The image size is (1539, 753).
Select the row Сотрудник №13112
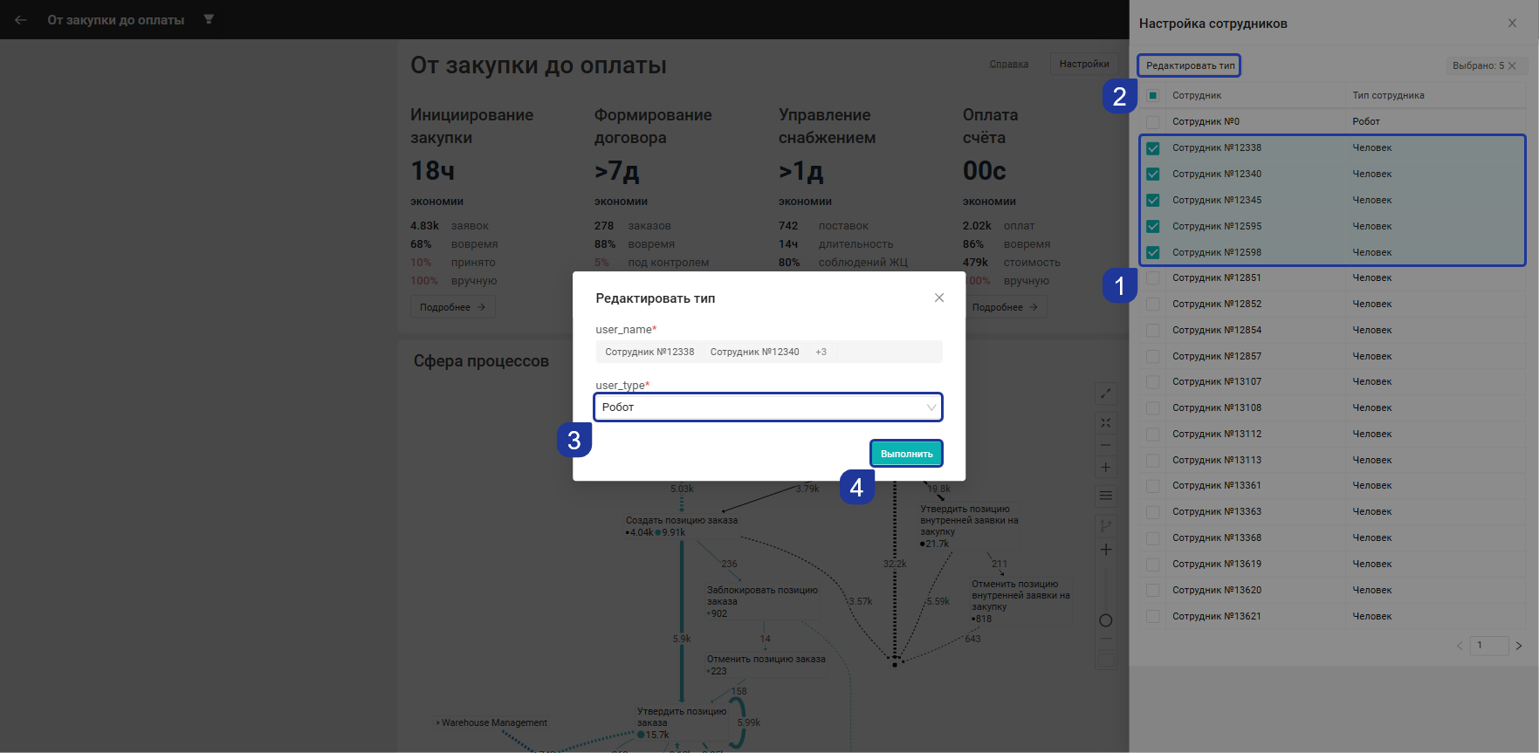1332,434
